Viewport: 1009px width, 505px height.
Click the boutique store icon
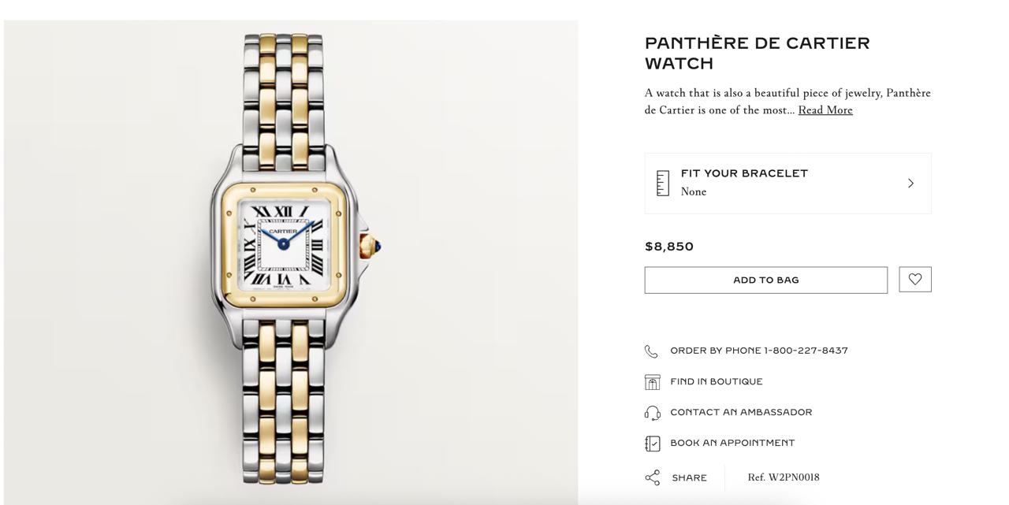click(x=652, y=382)
